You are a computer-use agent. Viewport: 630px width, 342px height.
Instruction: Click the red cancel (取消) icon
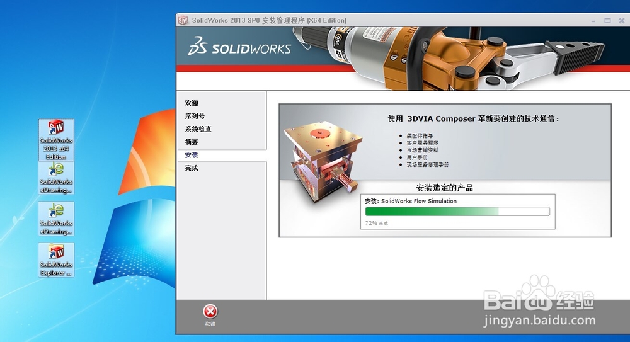[x=210, y=312]
